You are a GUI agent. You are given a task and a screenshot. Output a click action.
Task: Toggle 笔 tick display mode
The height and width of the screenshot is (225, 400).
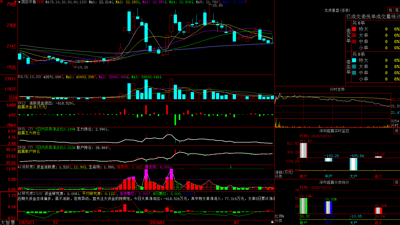coord(397,10)
